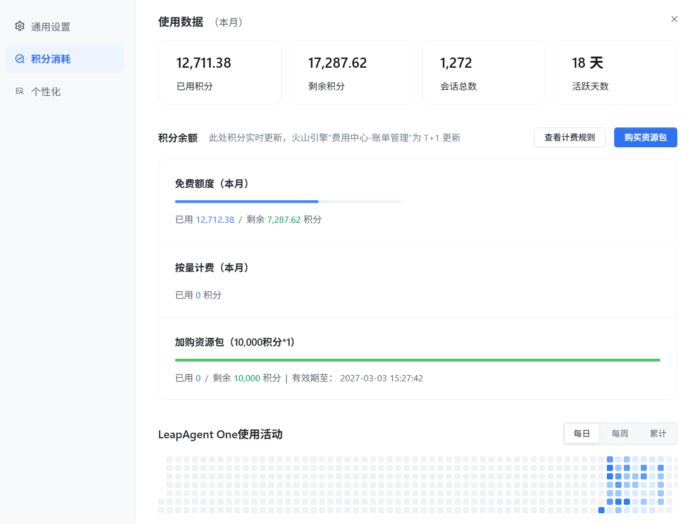The height and width of the screenshot is (524, 696).
Task: Click the 活跃天数 card showing 18 天
Action: [x=615, y=72]
